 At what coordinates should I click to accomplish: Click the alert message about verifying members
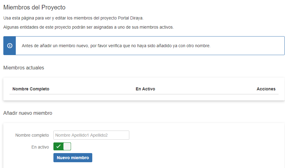click(x=116, y=46)
